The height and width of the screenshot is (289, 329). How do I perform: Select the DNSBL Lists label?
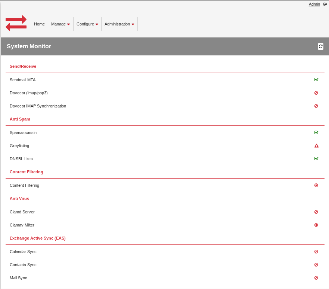point(21,159)
